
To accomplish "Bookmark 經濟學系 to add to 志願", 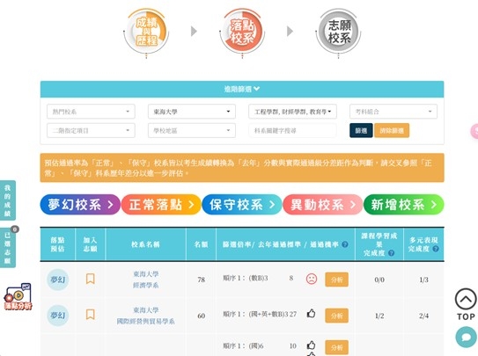I will [x=91, y=279].
